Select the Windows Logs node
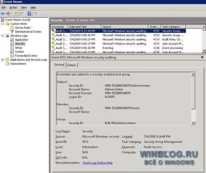 pos(19,36)
